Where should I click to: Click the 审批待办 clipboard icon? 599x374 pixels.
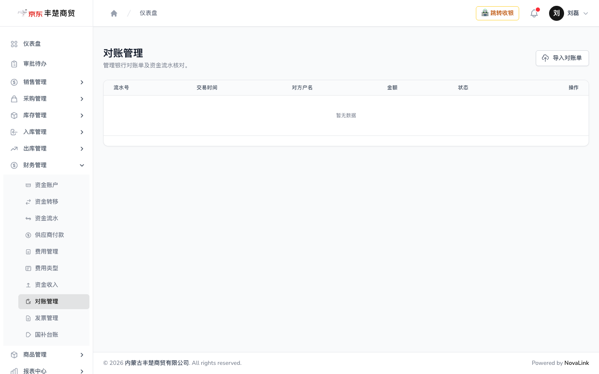coord(14,64)
